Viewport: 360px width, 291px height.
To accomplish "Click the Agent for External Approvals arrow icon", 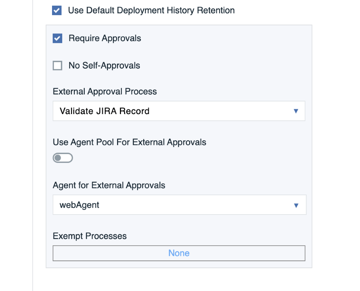I will click(296, 205).
